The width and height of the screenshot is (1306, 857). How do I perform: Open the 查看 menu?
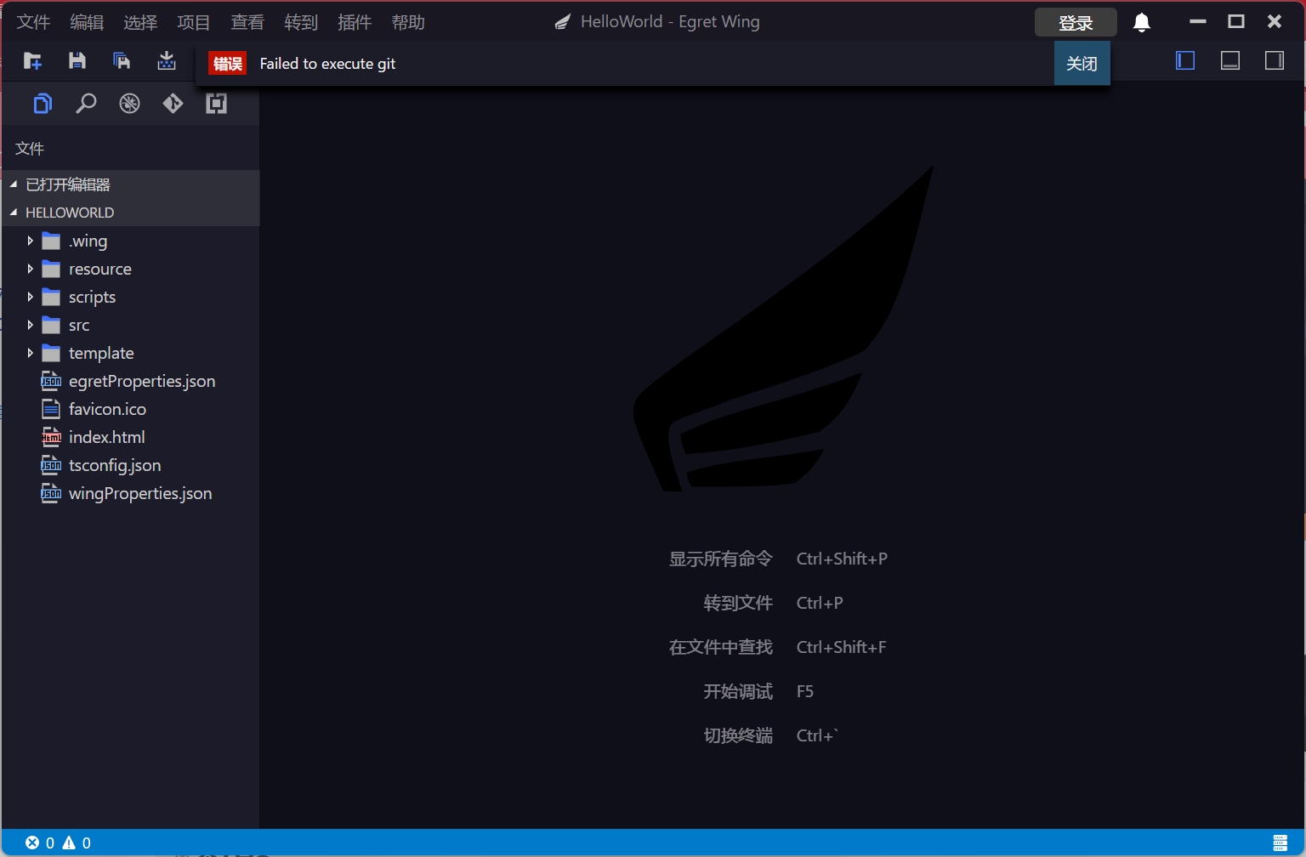coord(247,22)
